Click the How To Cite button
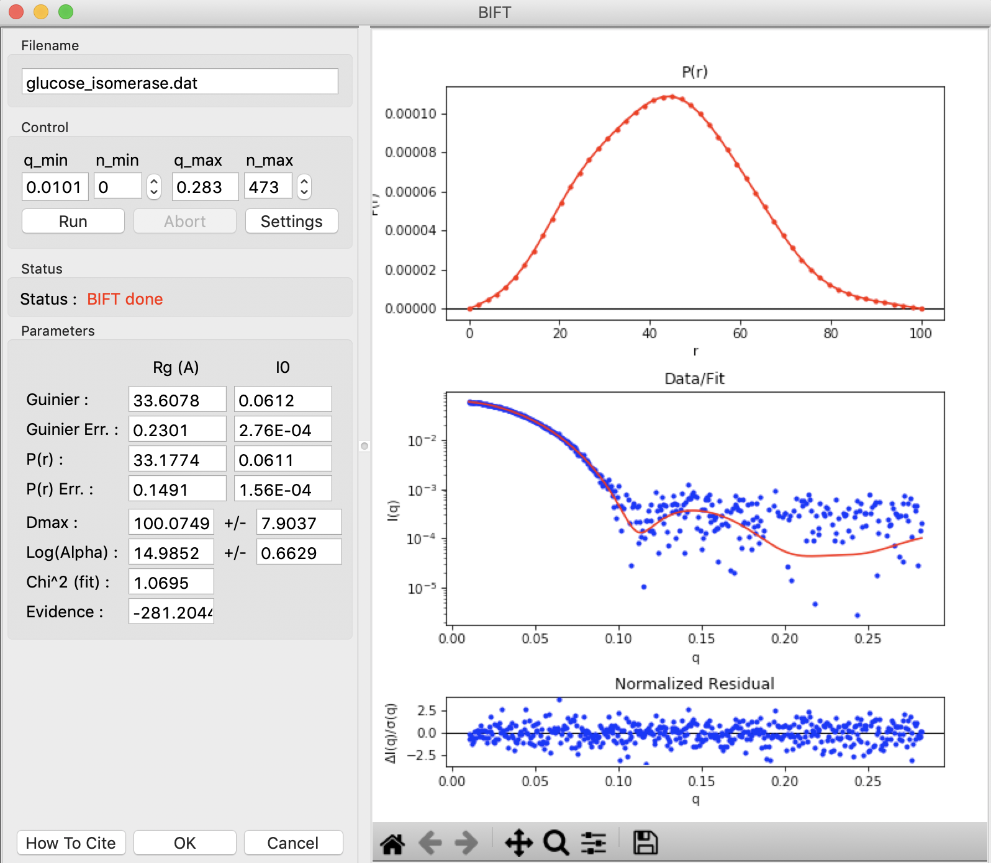Viewport: 991px width, 863px height. [71, 843]
